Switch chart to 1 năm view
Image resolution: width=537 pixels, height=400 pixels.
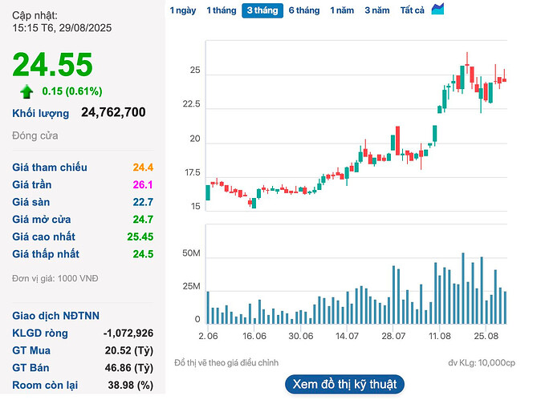343,10
